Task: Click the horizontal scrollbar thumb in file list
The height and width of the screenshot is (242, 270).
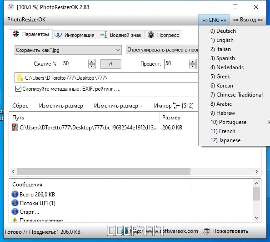Action: coord(104,171)
